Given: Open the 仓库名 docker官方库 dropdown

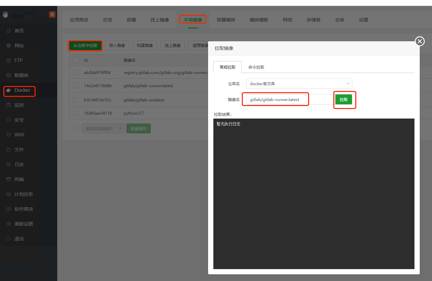Looking at the screenshot, I should click(299, 84).
